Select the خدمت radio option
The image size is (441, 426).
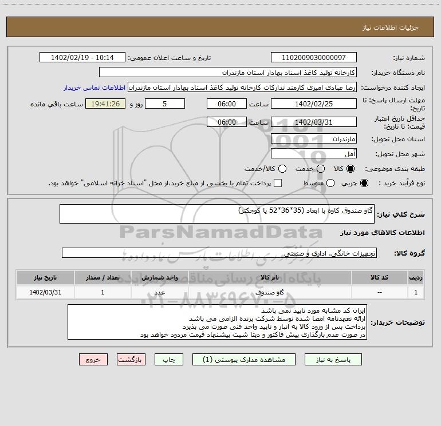[321, 169]
